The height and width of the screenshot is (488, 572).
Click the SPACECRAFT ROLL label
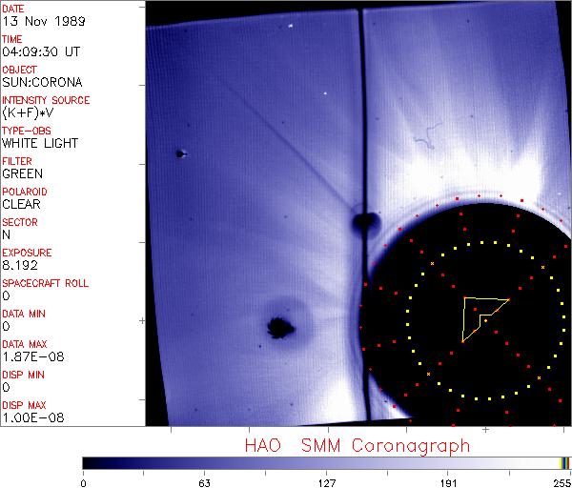coord(45,283)
